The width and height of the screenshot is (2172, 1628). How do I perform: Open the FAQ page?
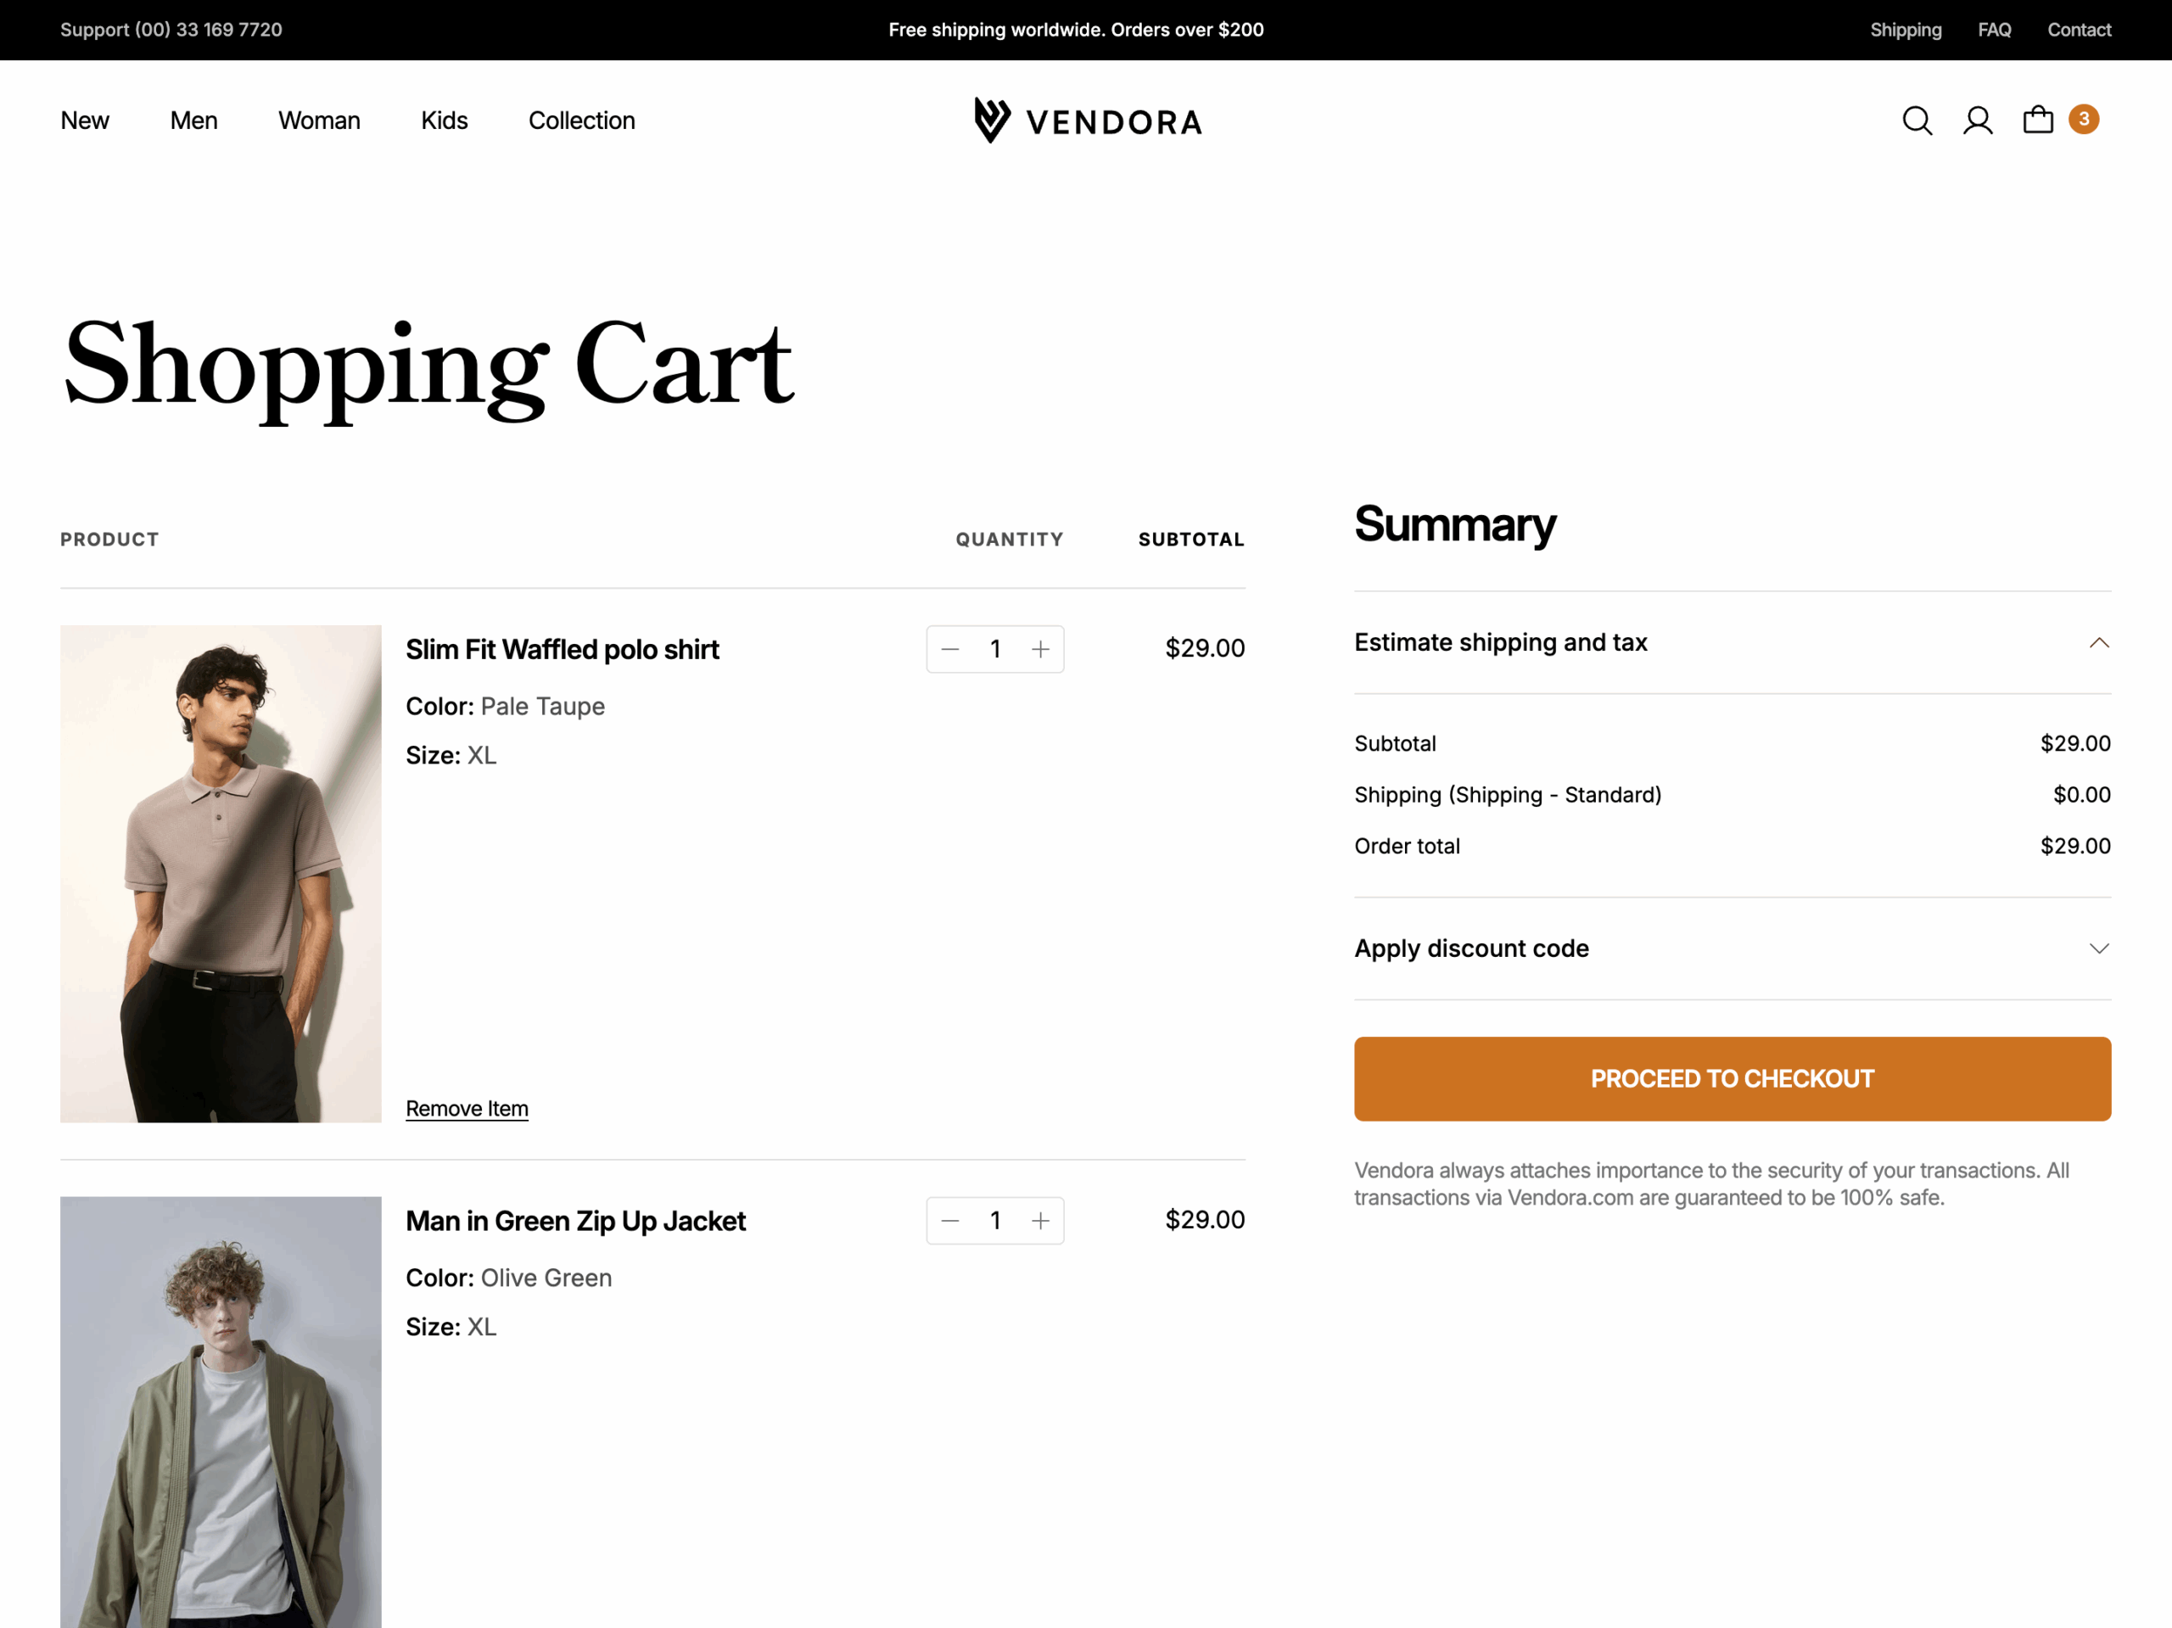point(1993,30)
